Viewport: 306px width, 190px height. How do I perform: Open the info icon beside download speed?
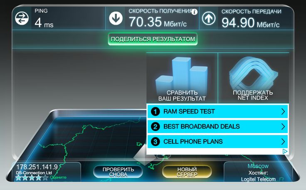click(194, 12)
